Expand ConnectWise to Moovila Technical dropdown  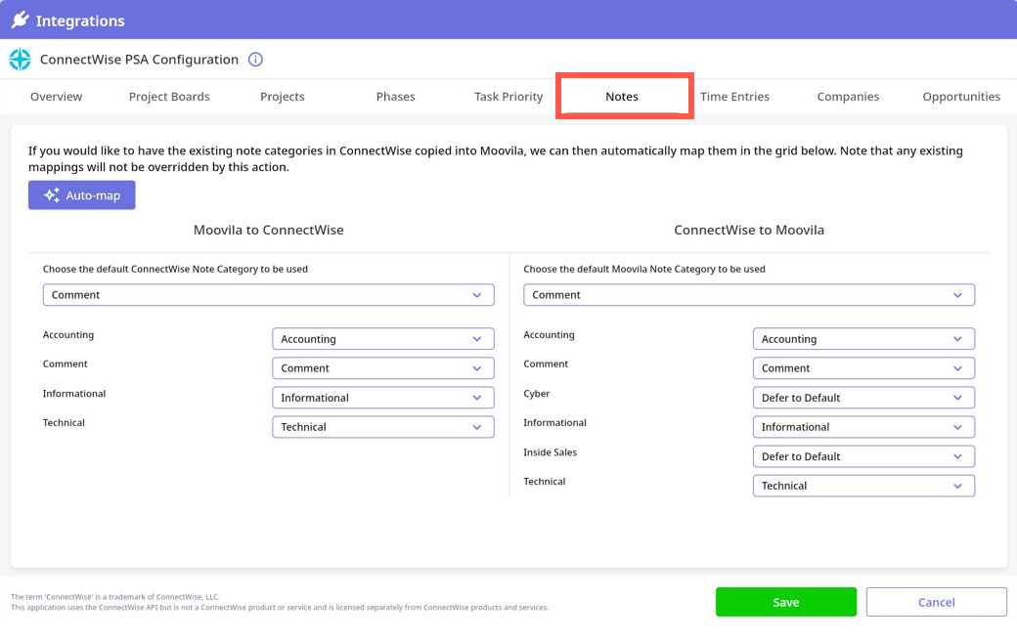click(x=863, y=486)
